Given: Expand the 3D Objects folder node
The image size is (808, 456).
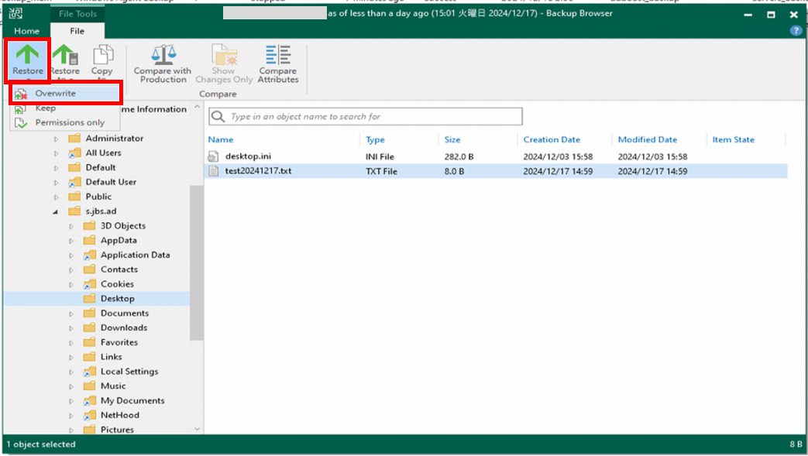Looking at the screenshot, I should pos(71,226).
